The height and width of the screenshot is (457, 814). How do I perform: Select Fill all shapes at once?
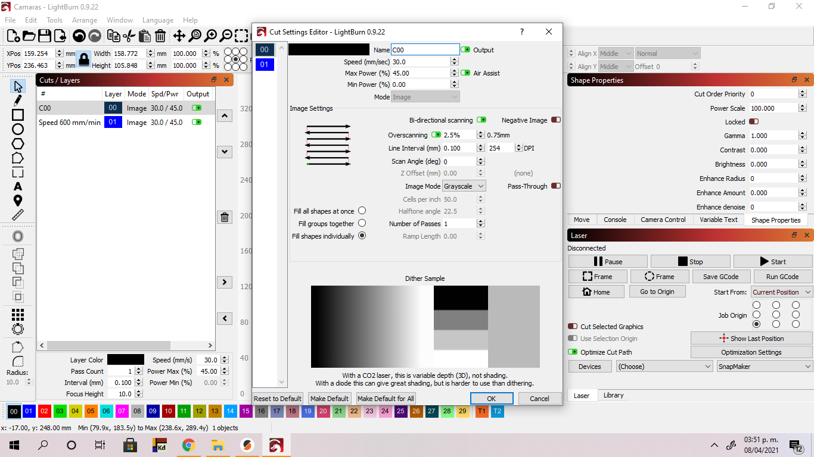(x=362, y=211)
